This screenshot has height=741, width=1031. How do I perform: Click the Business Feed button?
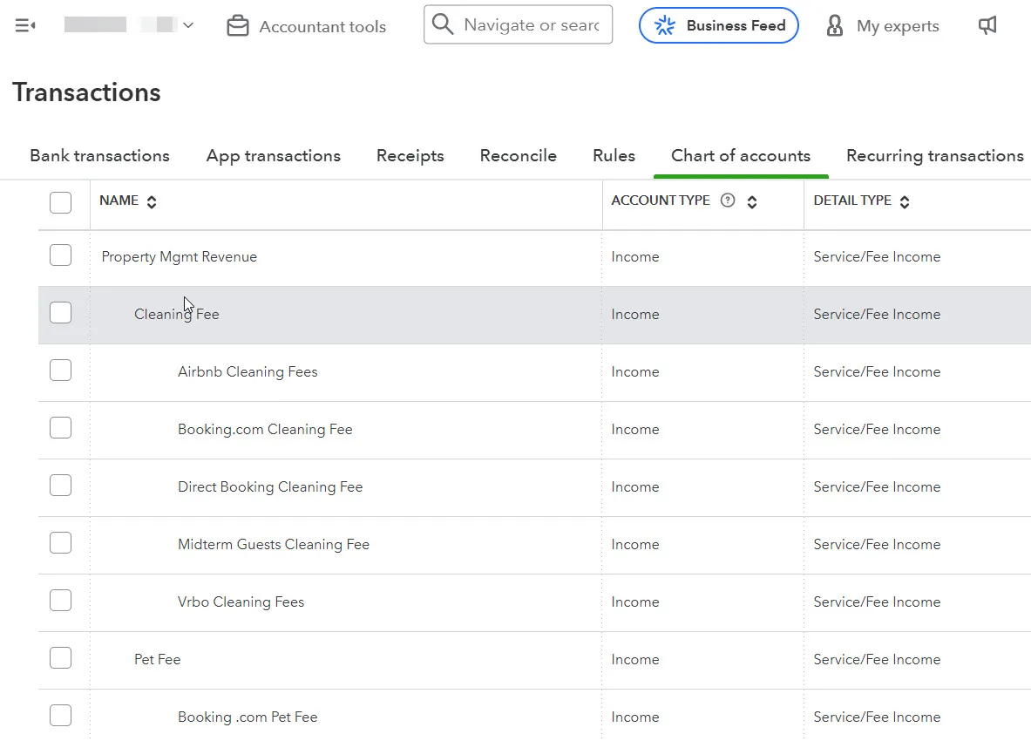tap(718, 25)
